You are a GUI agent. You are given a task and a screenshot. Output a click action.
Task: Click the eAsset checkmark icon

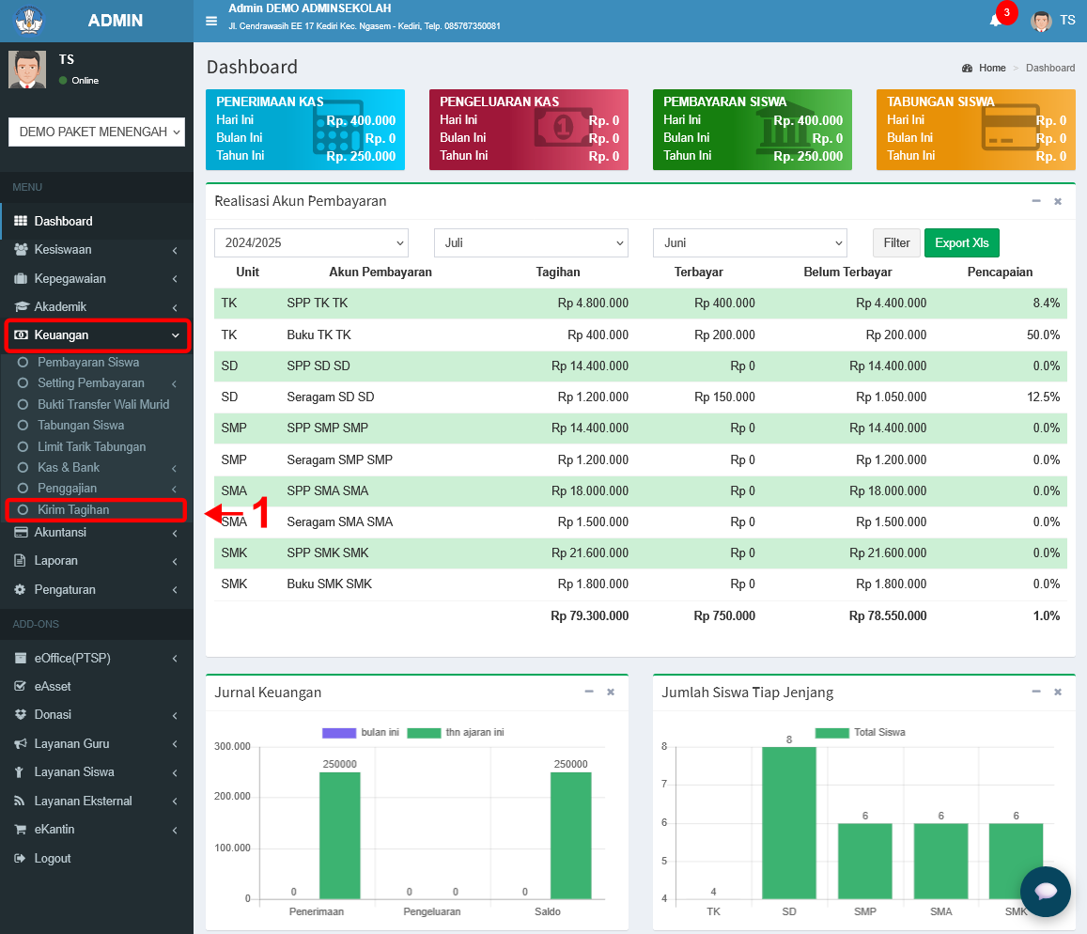coord(20,686)
